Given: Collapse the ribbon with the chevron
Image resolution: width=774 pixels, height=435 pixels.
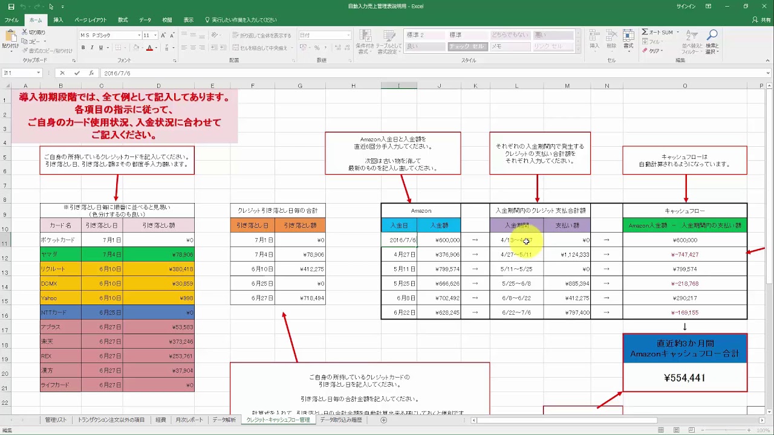Looking at the screenshot, I should click(767, 60).
